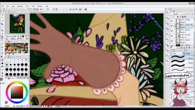
Task: Switch to the Pen sub tool tab
Action: (176, 53)
